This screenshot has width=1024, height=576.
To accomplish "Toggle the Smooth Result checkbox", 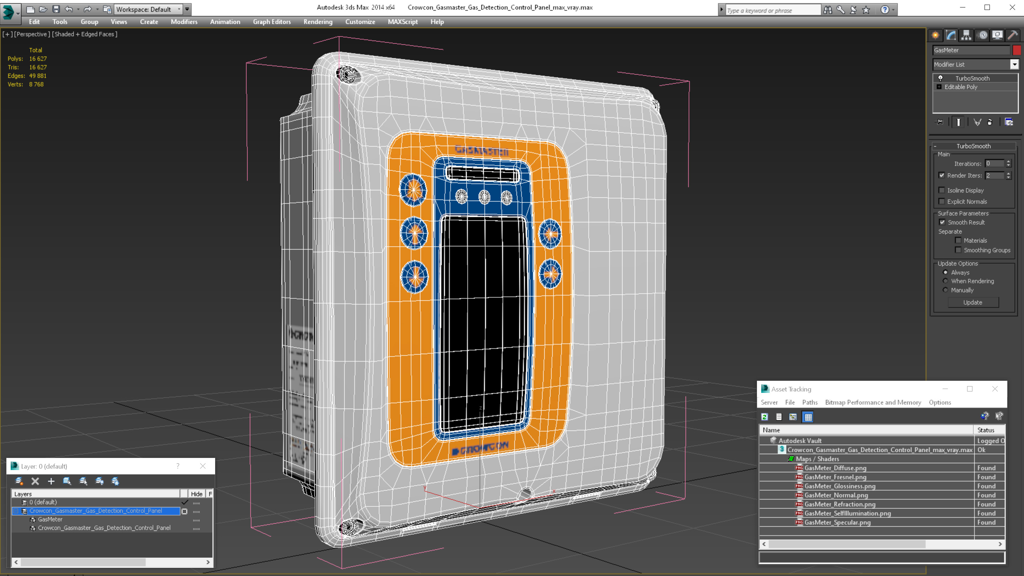I will (x=942, y=222).
